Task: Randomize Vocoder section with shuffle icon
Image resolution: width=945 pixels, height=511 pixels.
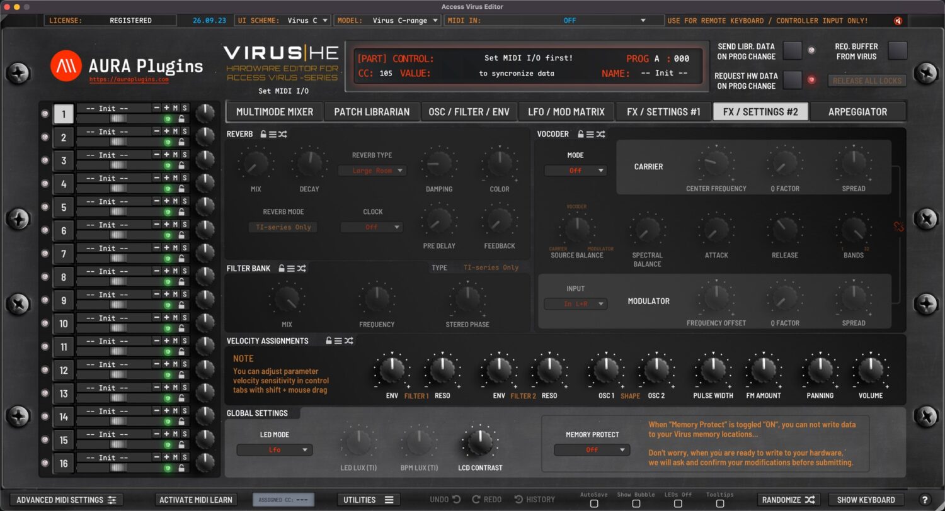Action: click(x=600, y=134)
